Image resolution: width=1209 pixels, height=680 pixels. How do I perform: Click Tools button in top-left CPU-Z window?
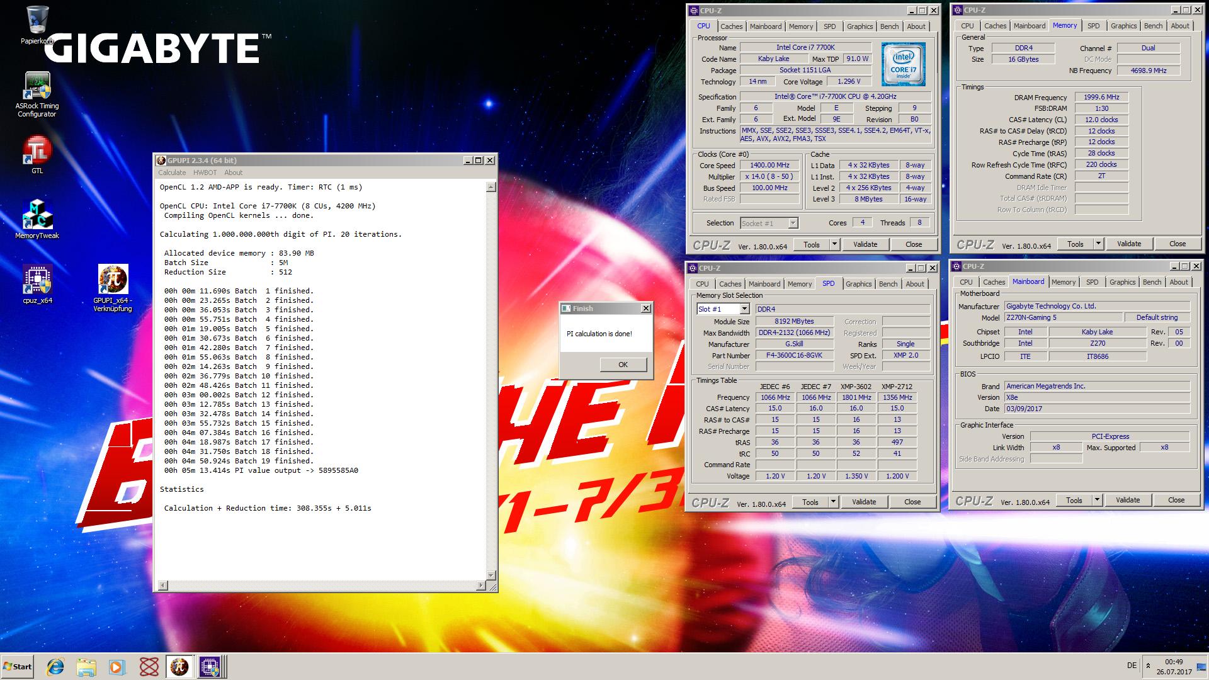point(812,244)
